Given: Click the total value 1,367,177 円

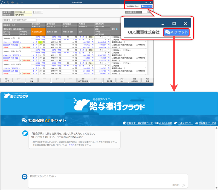Looking at the screenshot, I should coord(103,55).
